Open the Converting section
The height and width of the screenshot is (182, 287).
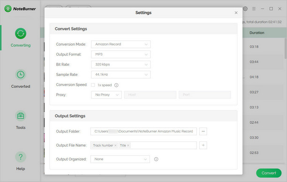tap(21, 37)
